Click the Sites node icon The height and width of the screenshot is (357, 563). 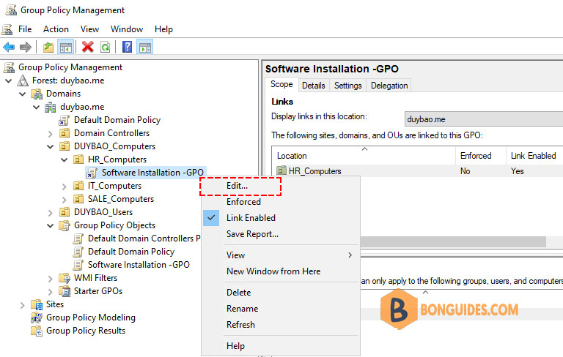pyautogui.click(x=37, y=304)
